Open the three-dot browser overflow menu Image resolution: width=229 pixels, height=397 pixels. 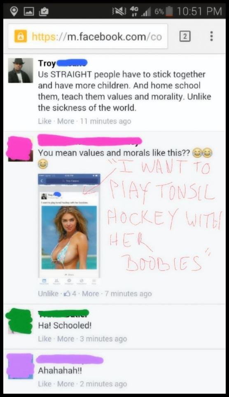(x=212, y=36)
